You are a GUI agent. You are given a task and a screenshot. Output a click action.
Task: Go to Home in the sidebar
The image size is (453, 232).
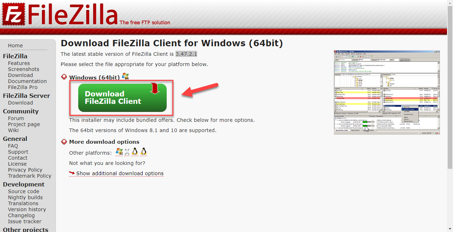(x=15, y=46)
